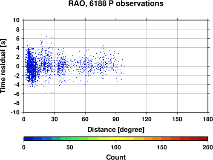
Task: Pick the yellow segment of the colorbar
Action: pyautogui.click(x=116, y=139)
